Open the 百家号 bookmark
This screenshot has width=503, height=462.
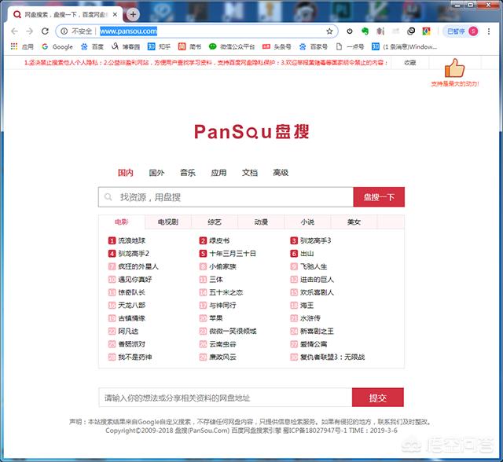click(313, 47)
